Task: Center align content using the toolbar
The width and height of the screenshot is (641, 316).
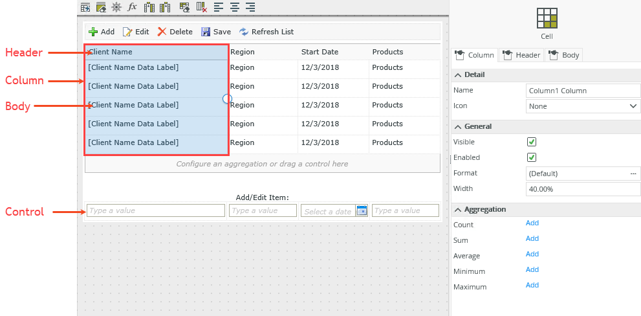Action: click(x=234, y=7)
